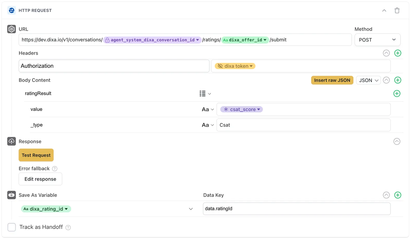The image size is (412, 241).
Task: Change the _type field's Aa type
Action: pyautogui.click(x=208, y=125)
